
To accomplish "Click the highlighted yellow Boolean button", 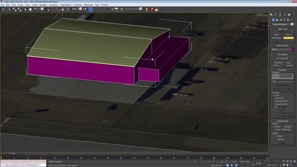I will tap(289, 38).
